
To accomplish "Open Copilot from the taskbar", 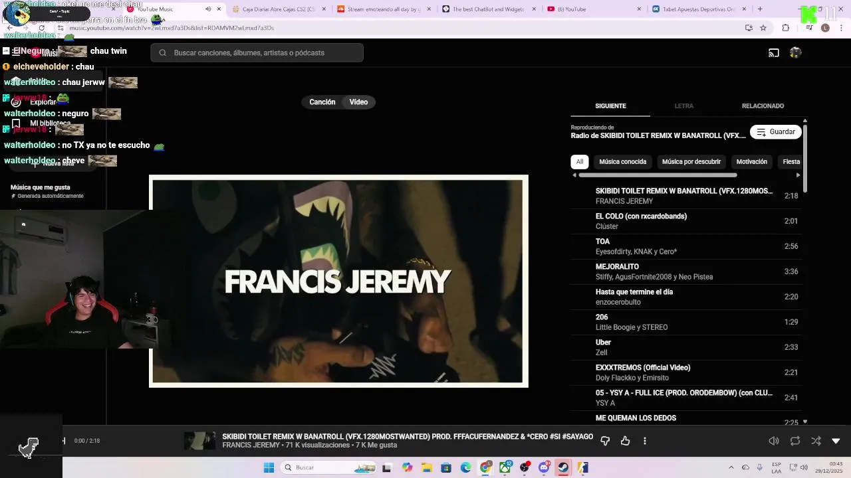I will click(x=407, y=467).
